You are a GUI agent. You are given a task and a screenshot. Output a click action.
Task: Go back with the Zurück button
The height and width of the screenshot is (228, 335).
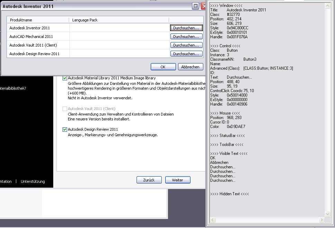[x=149, y=180]
